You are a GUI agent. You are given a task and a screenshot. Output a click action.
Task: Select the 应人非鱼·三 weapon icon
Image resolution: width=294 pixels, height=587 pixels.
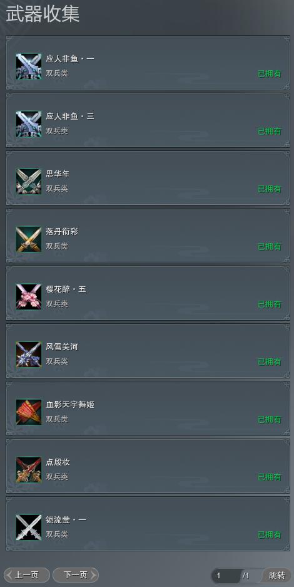pyautogui.click(x=29, y=124)
